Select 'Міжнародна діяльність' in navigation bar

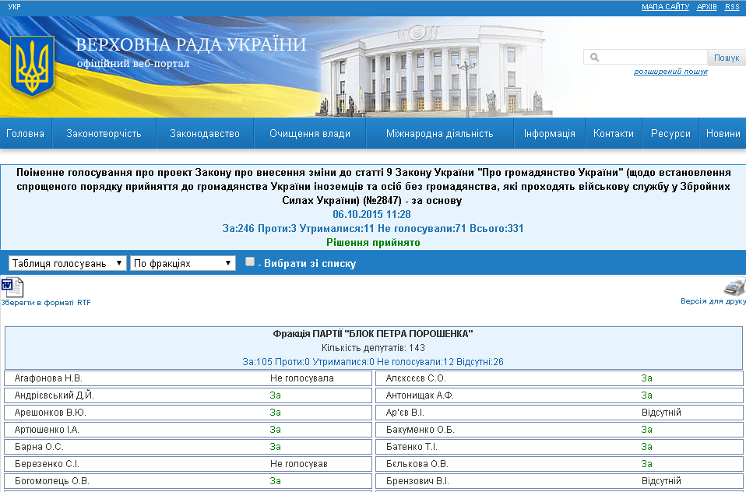[x=439, y=133]
